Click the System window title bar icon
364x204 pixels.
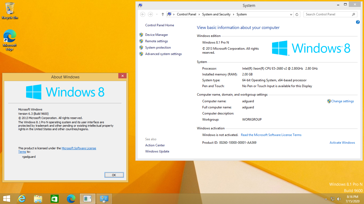[x=140, y=5]
